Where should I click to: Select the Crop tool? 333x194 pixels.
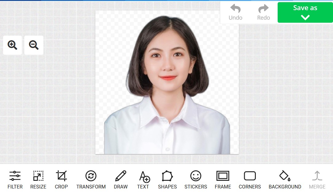coord(61,179)
